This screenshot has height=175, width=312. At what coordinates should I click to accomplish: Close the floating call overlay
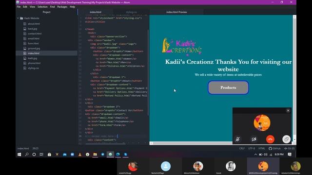click(288, 110)
